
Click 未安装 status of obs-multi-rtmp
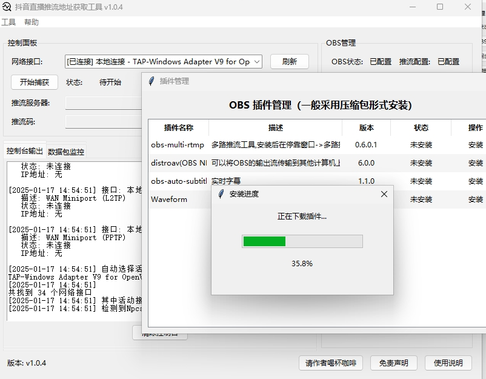(x=421, y=145)
